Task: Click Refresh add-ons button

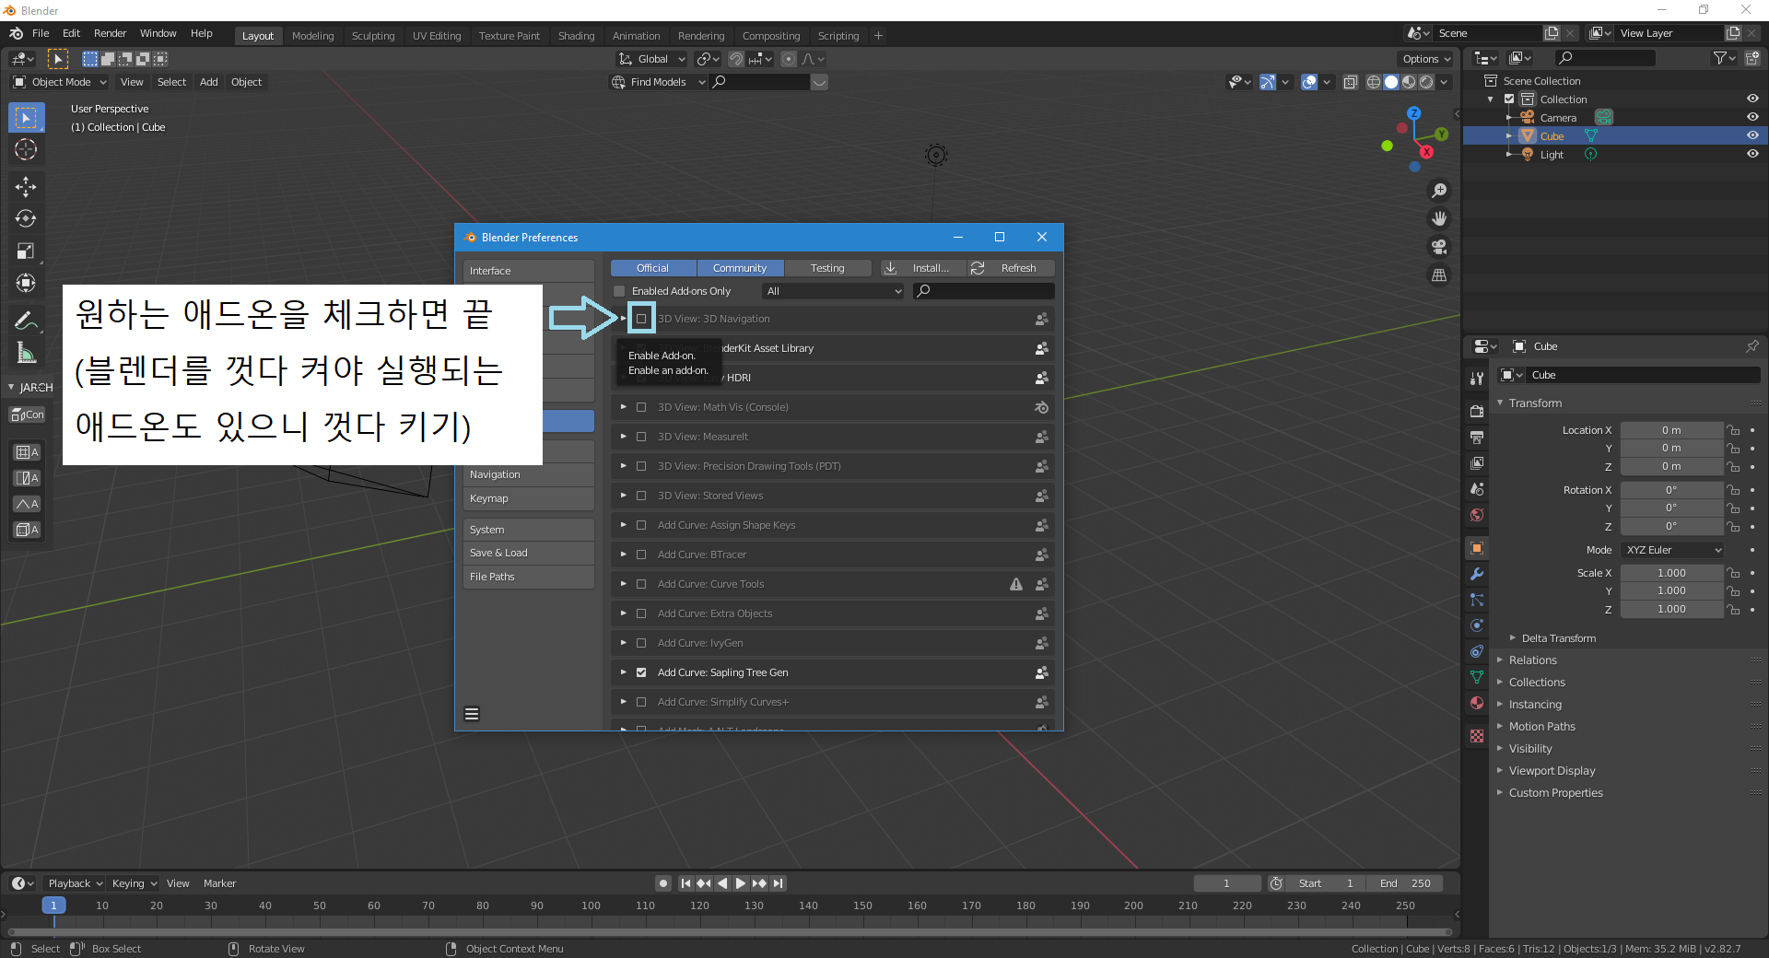Action: point(1011,268)
